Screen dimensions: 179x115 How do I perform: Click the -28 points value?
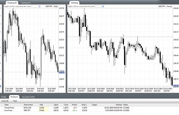click(74, 108)
